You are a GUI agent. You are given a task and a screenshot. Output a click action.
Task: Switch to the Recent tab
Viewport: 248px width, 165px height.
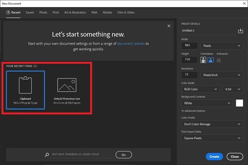tap(13, 12)
